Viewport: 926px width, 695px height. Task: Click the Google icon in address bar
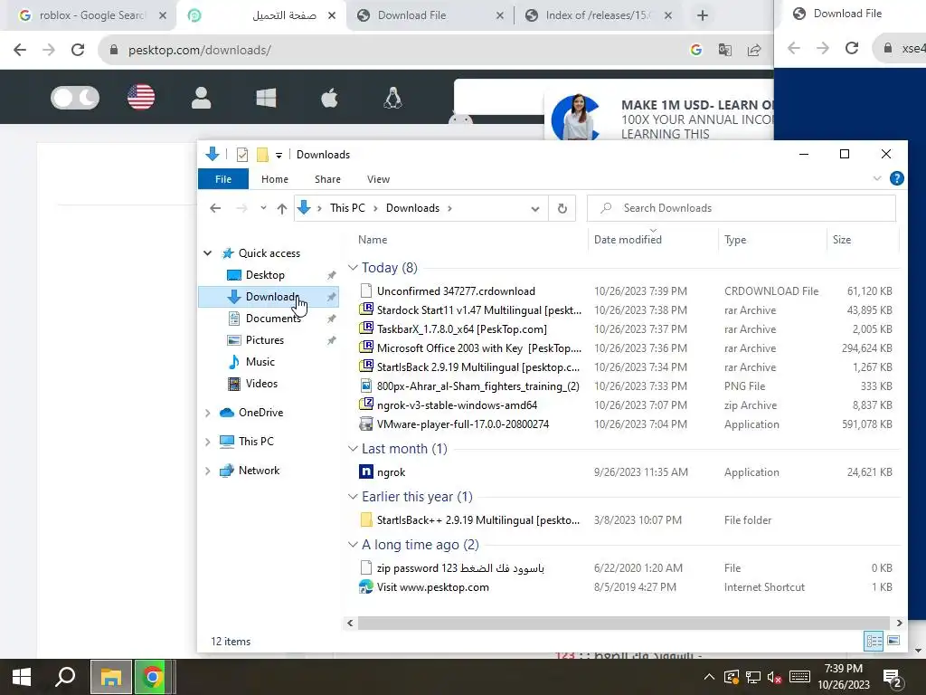point(696,51)
